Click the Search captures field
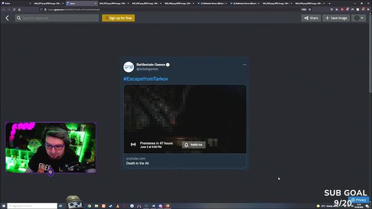Screen dimensions: 372x209 (x=57, y=18)
